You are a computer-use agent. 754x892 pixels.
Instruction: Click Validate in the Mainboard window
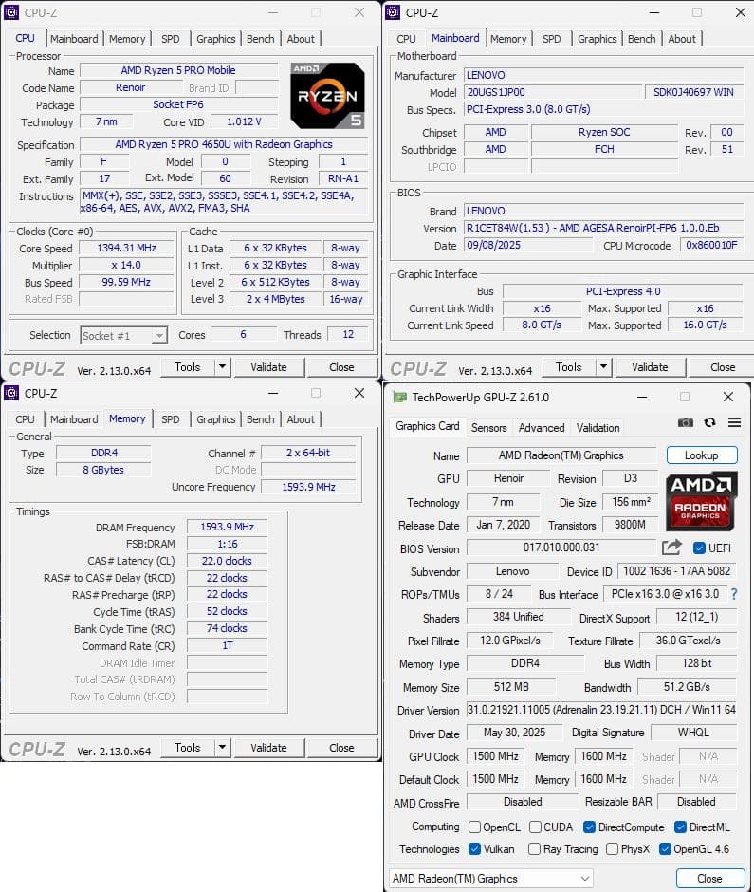(x=650, y=367)
